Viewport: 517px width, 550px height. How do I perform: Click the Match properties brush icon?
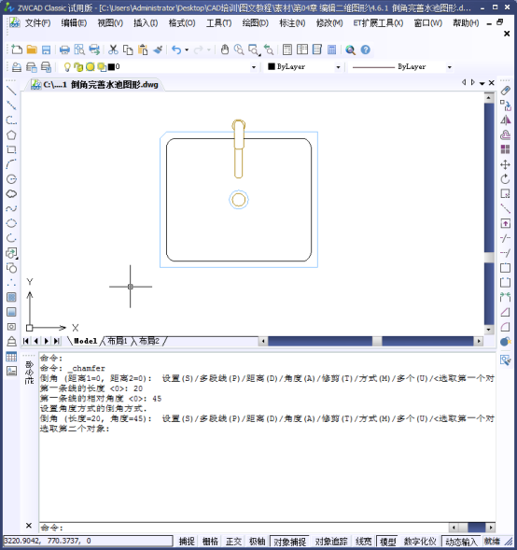tap(158, 49)
